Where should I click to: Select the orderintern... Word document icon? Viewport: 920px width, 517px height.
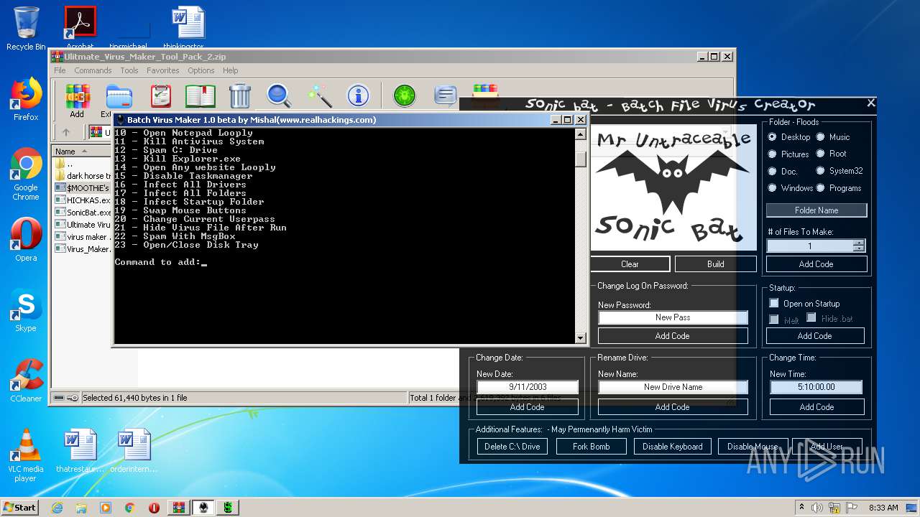click(x=134, y=451)
